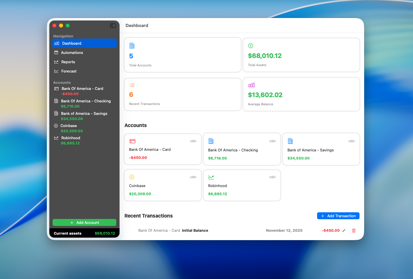Image resolution: width=413 pixels, height=279 pixels.
Task: Click the credit card icon in Accounts grid
Action: 132,141
